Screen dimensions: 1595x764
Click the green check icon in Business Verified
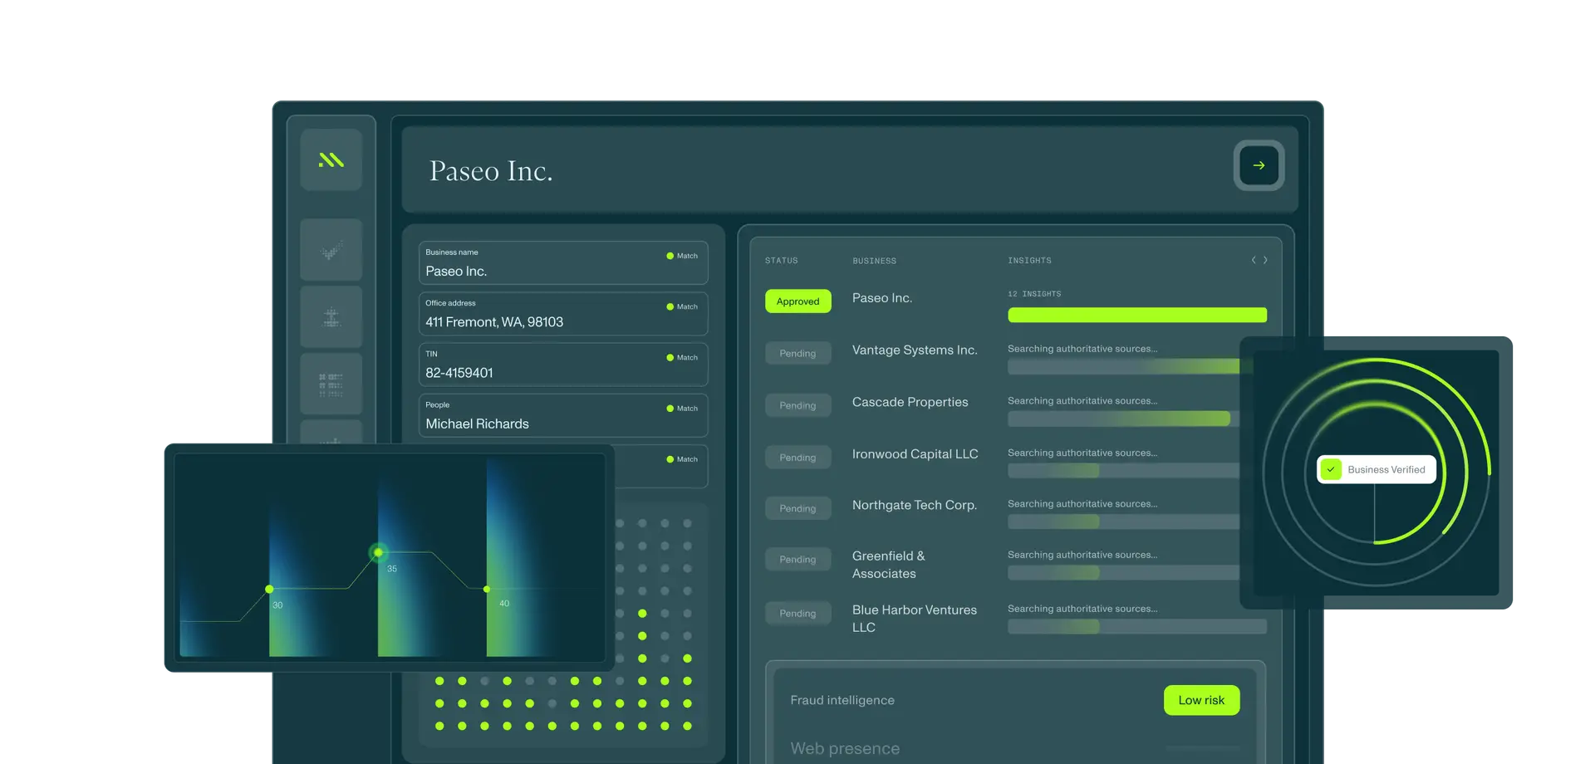pyautogui.click(x=1331, y=469)
